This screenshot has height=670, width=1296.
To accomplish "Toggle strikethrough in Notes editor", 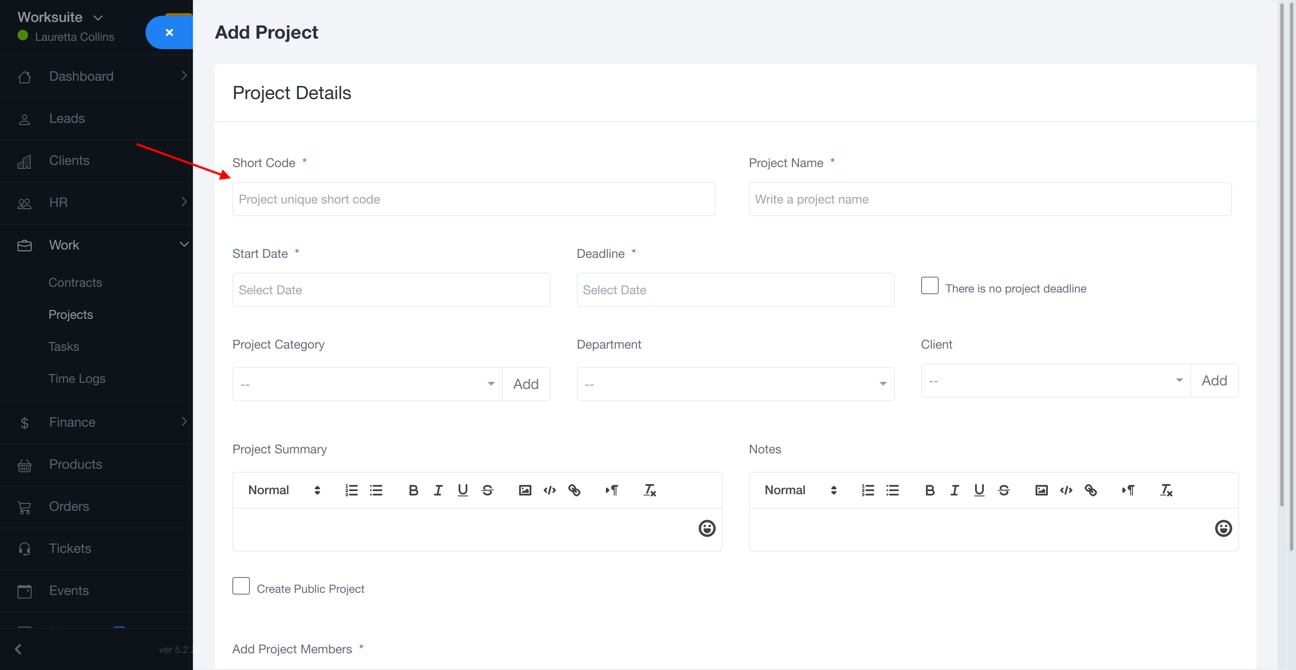I will (x=1004, y=490).
